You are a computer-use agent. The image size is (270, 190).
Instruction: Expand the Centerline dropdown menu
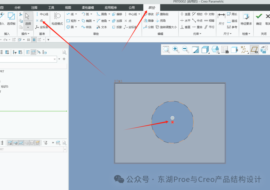click(x=139, y=14)
